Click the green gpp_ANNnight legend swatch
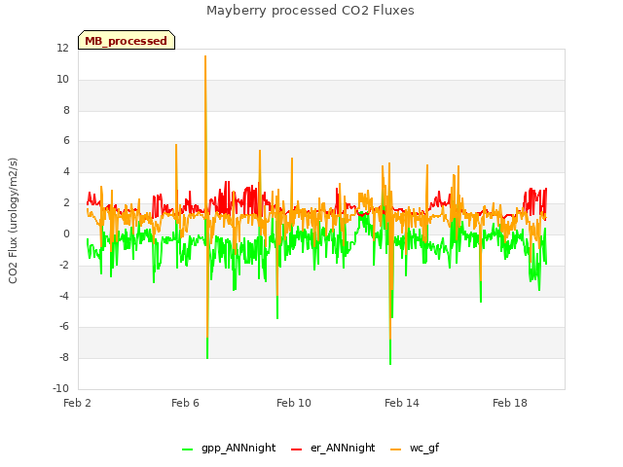This screenshot has height=467, width=623. pyautogui.click(x=187, y=449)
